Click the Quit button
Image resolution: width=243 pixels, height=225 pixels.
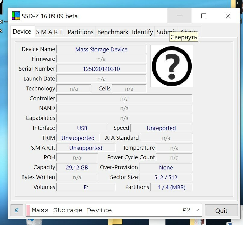pyautogui.click(x=221, y=211)
